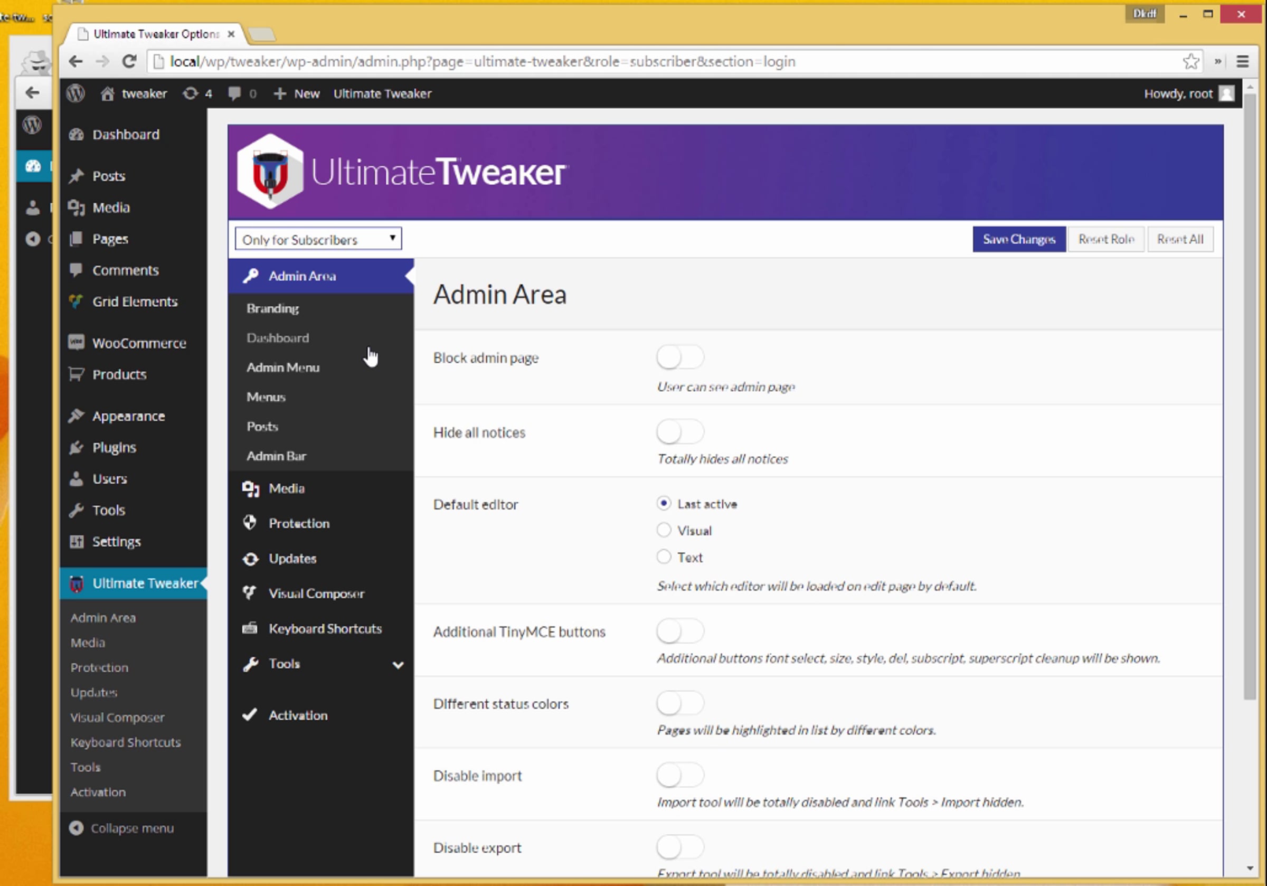Open Protection link in WordPress sidebar submenu
Screen dimensions: 1267x886
tap(99, 667)
